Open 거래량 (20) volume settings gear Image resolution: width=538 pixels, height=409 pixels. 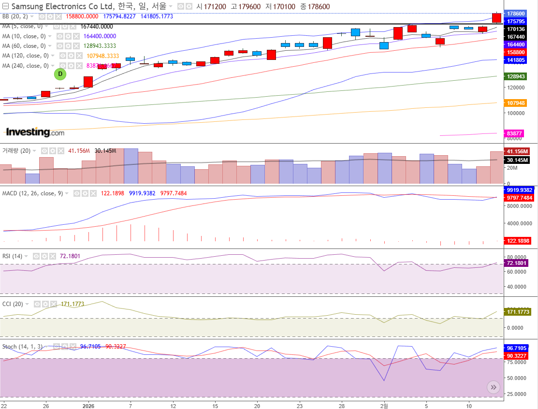(x=53, y=151)
